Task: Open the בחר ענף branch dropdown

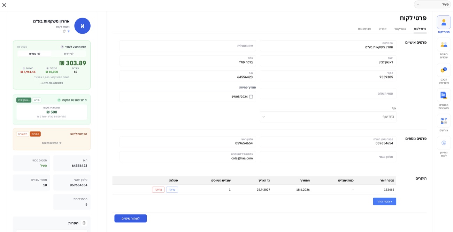Action: coord(328,117)
